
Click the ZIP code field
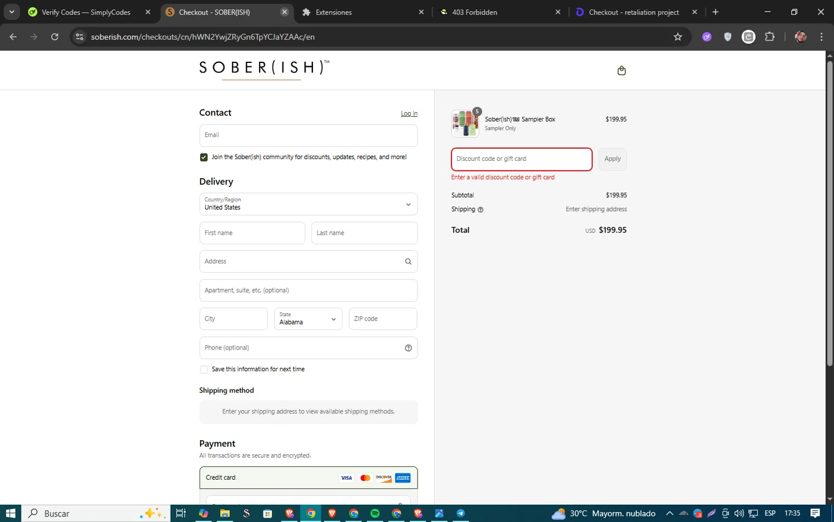(383, 319)
